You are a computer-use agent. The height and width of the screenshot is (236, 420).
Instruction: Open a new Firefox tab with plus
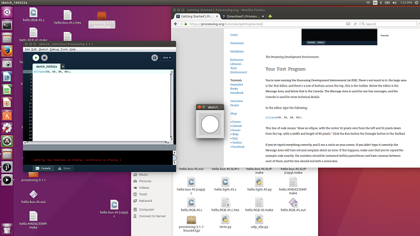point(270,16)
